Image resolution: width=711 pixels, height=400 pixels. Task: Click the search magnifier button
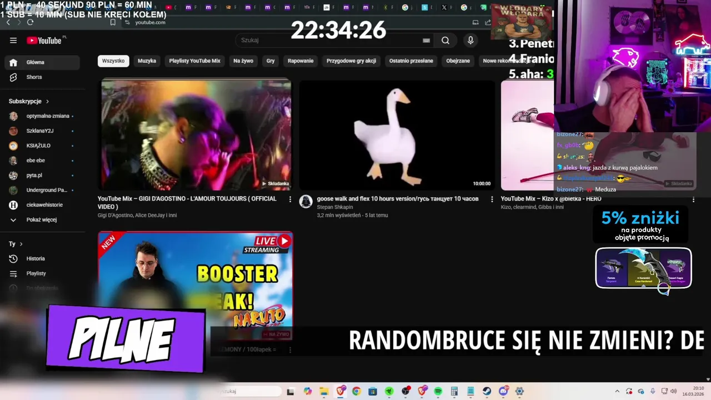click(x=445, y=40)
